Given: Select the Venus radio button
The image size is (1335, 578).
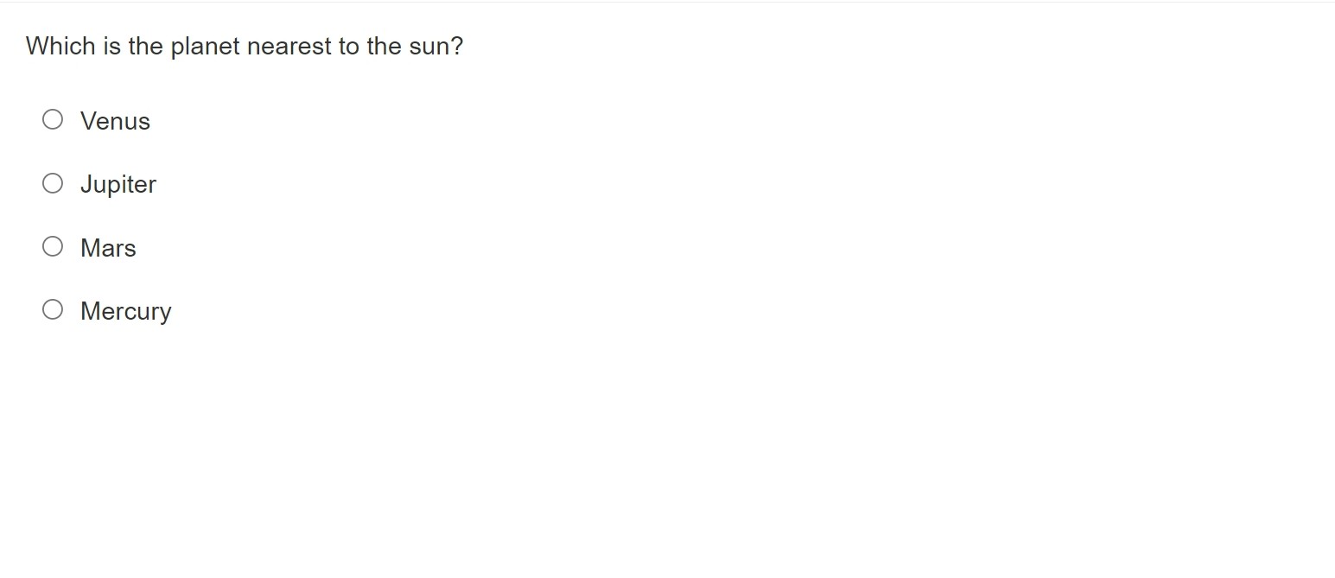Looking at the screenshot, I should 53,119.
